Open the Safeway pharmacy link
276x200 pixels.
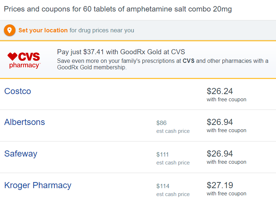pyautogui.click(x=21, y=154)
